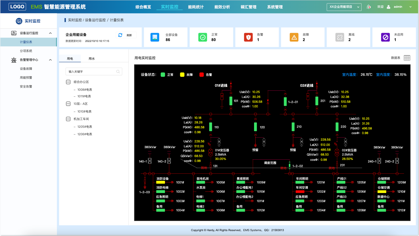Select the 1205#电表 tree item
The height and width of the screenshot is (236, 419).
[84, 127]
